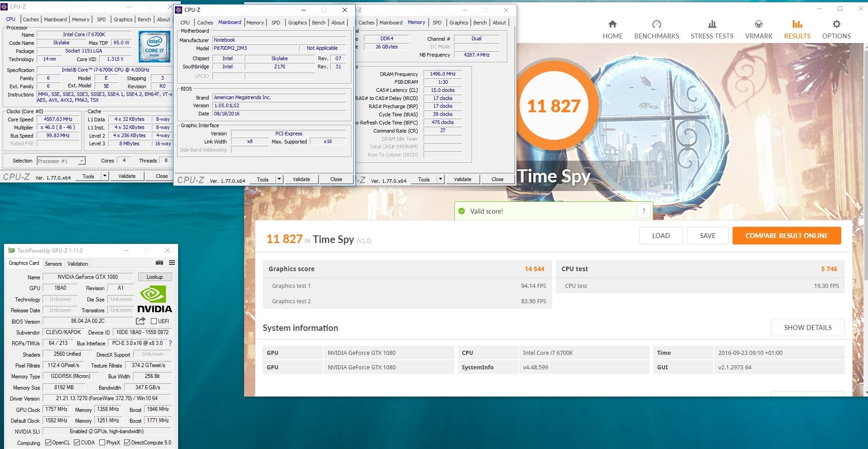Click the 11 827 orange score circle

pos(554,106)
